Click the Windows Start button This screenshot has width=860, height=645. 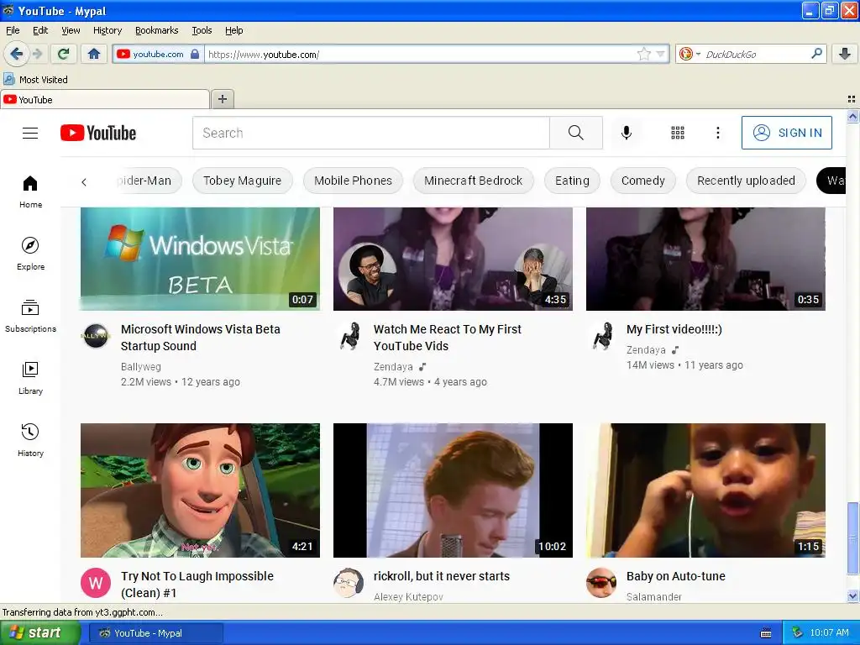[39, 633]
